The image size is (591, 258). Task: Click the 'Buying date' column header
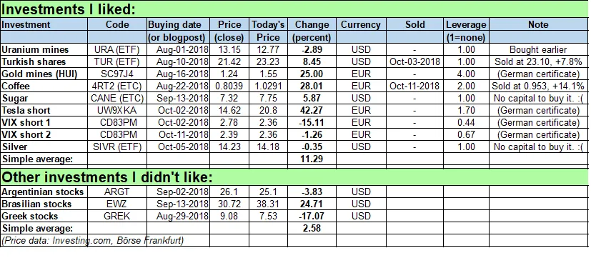point(178,25)
